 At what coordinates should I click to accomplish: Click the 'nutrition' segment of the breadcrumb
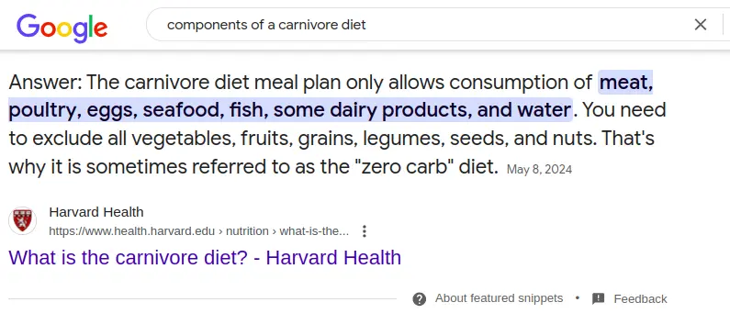pos(247,231)
